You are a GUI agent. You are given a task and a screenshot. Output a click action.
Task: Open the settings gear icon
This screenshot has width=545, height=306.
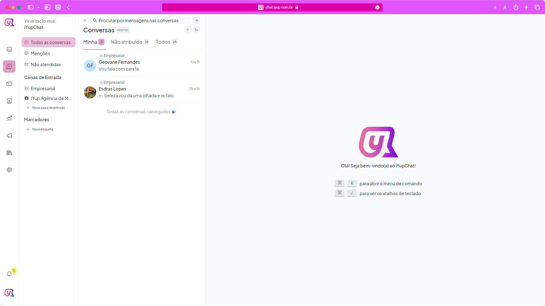click(x=9, y=170)
